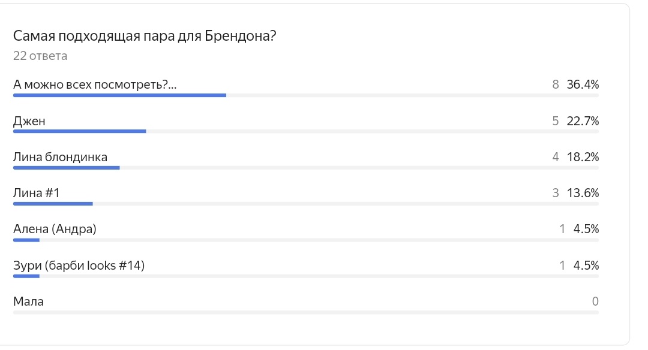Click the blue bar under Зури

coord(26,276)
